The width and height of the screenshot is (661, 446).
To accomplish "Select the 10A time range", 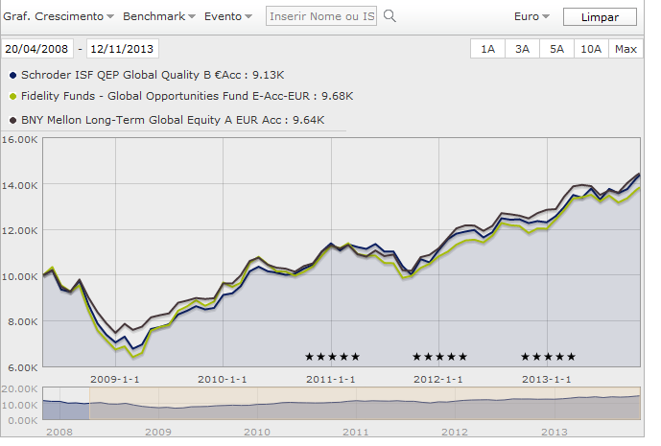I will click(591, 49).
